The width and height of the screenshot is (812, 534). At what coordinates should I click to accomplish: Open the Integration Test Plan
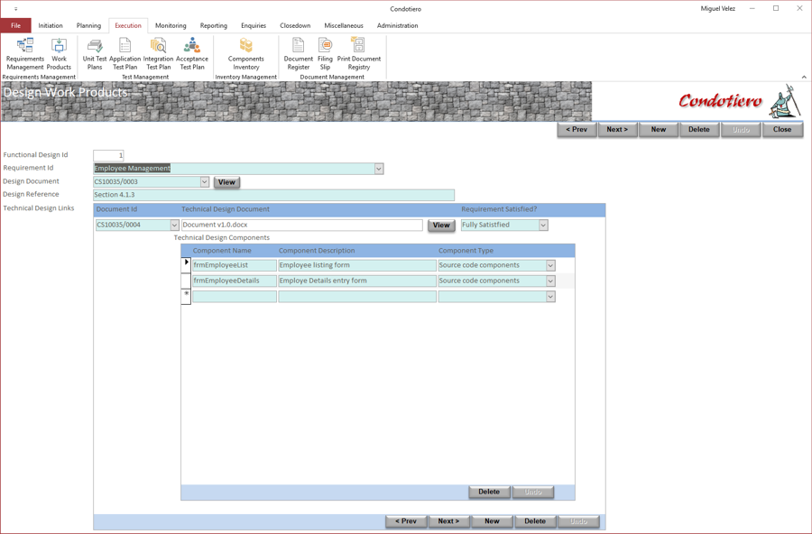click(x=158, y=54)
